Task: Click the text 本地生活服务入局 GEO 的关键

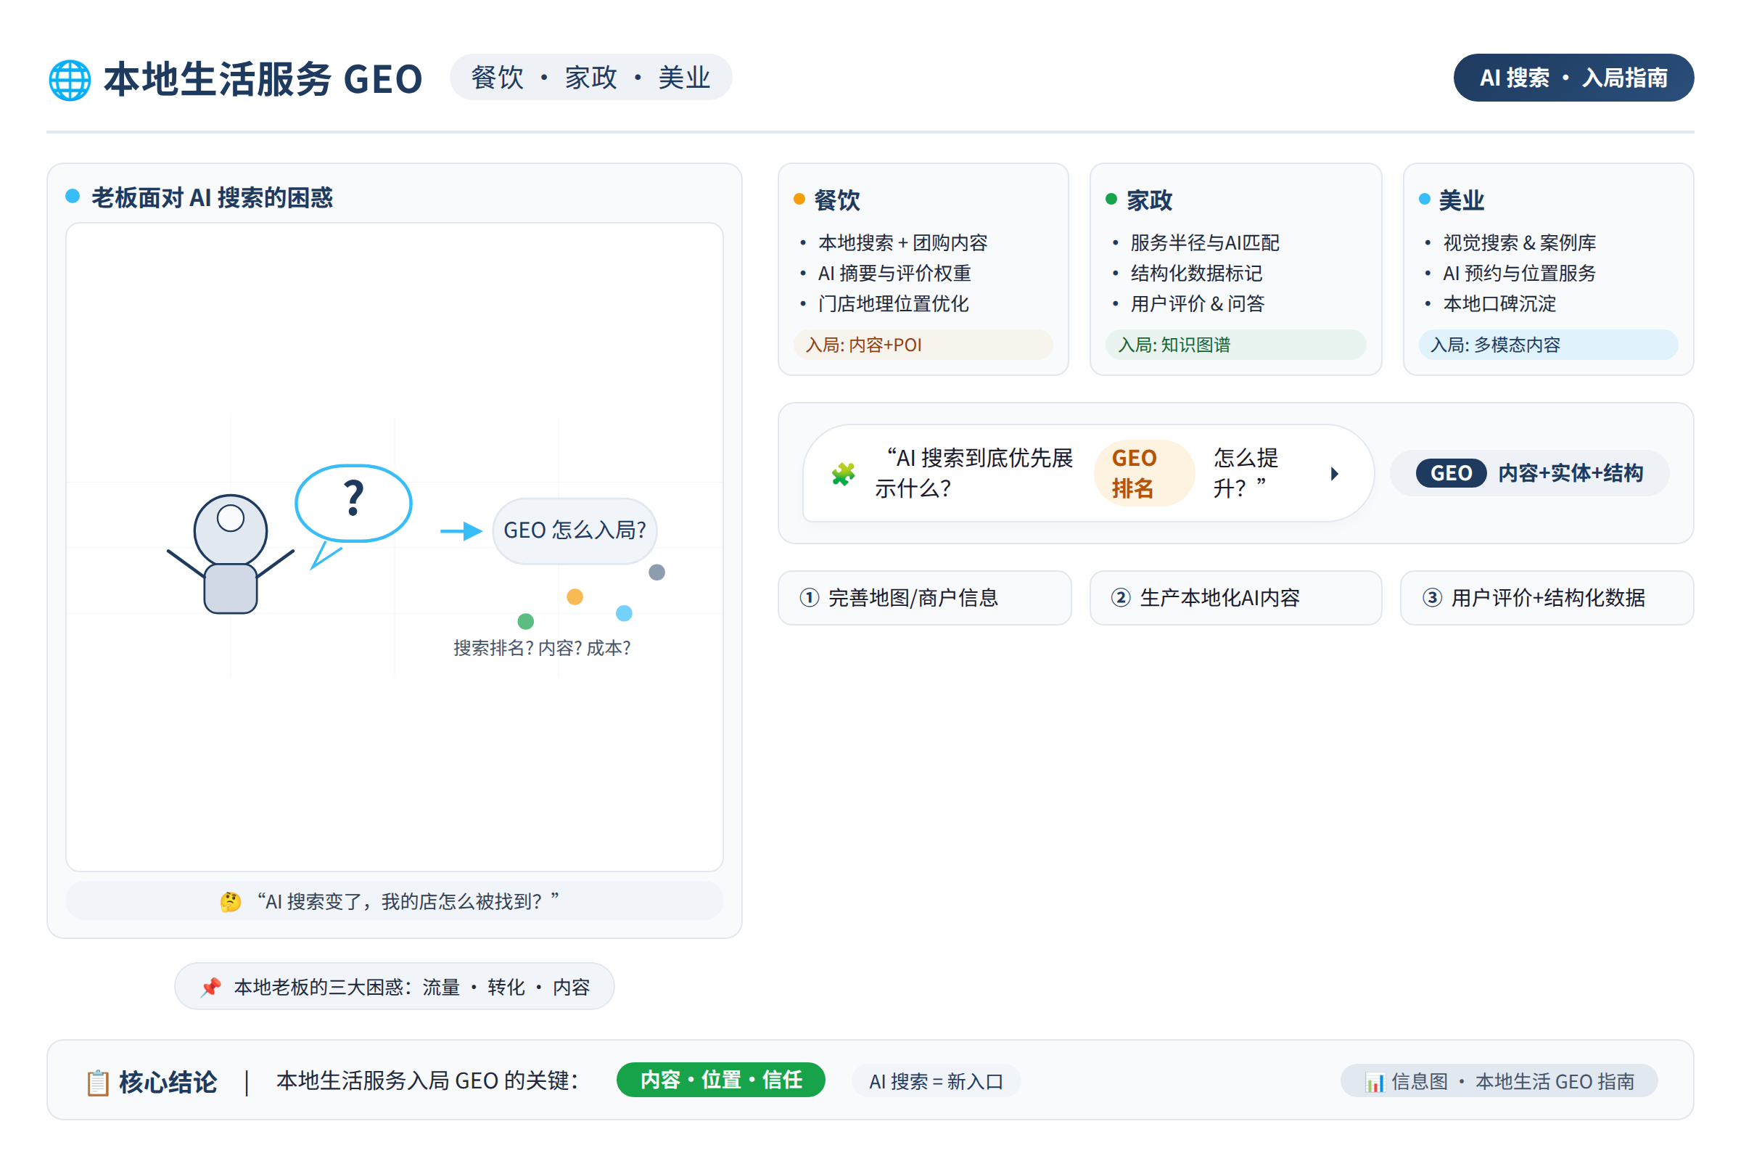Action: click(427, 1081)
